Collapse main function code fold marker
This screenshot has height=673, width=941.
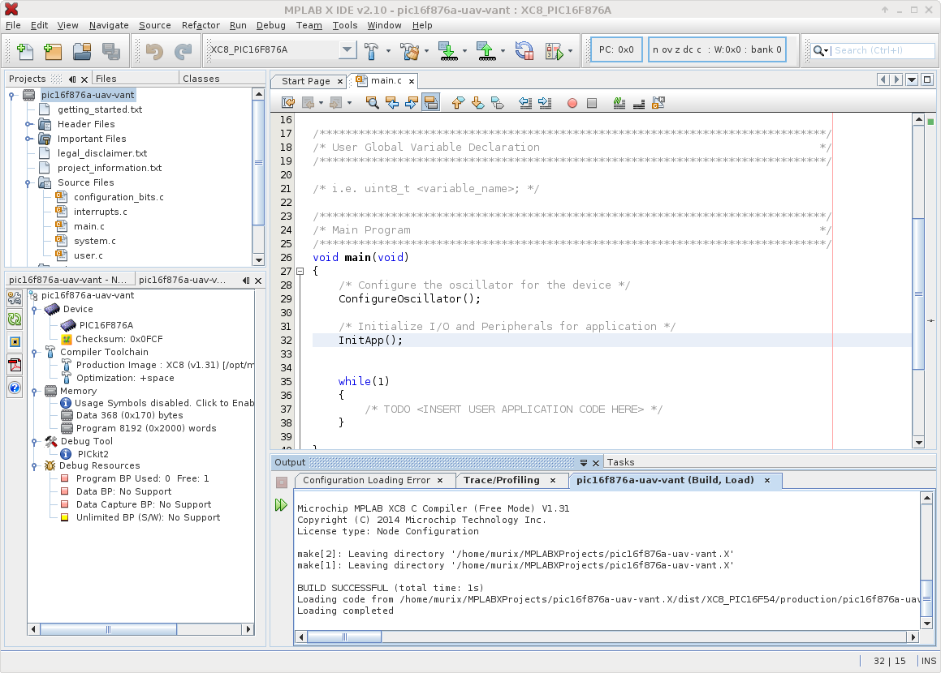[x=300, y=271]
